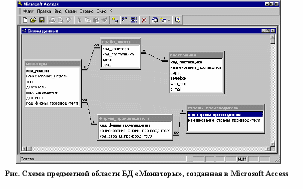
Task: Click the Cut scissors icon
Action: click(x=79, y=20)
